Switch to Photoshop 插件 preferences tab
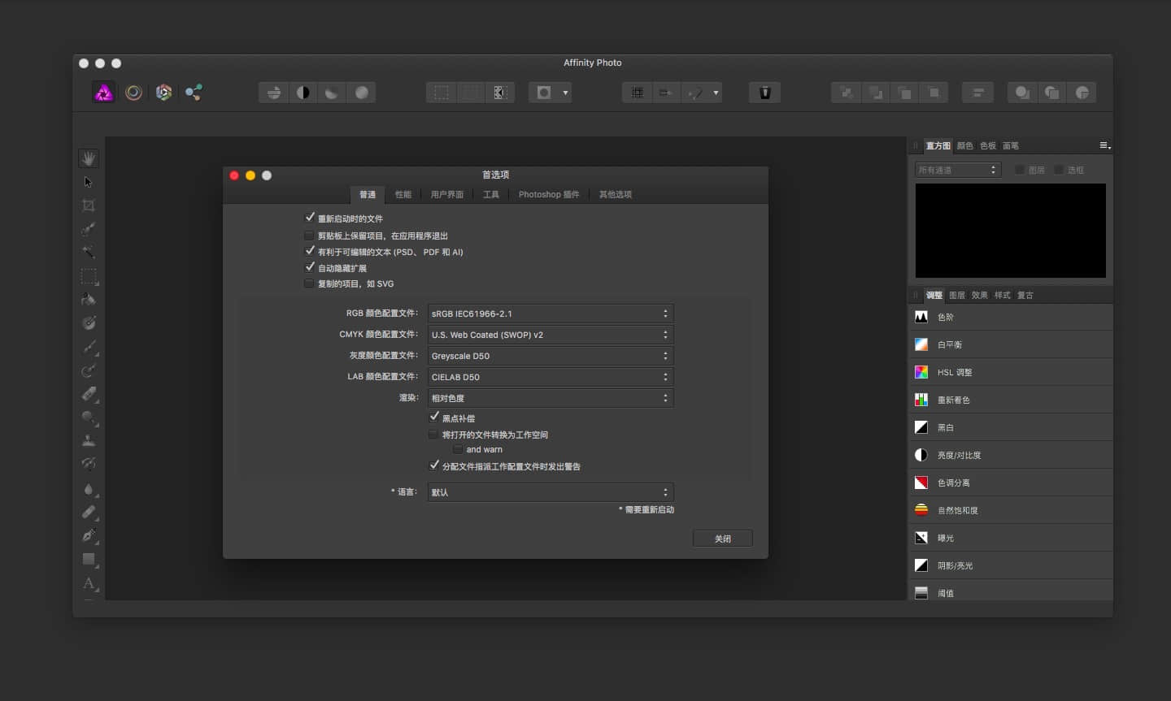 coord(549,194)
